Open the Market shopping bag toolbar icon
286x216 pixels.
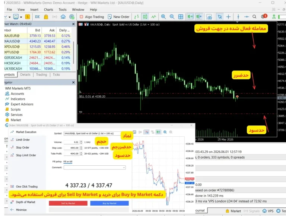[46, 17]
